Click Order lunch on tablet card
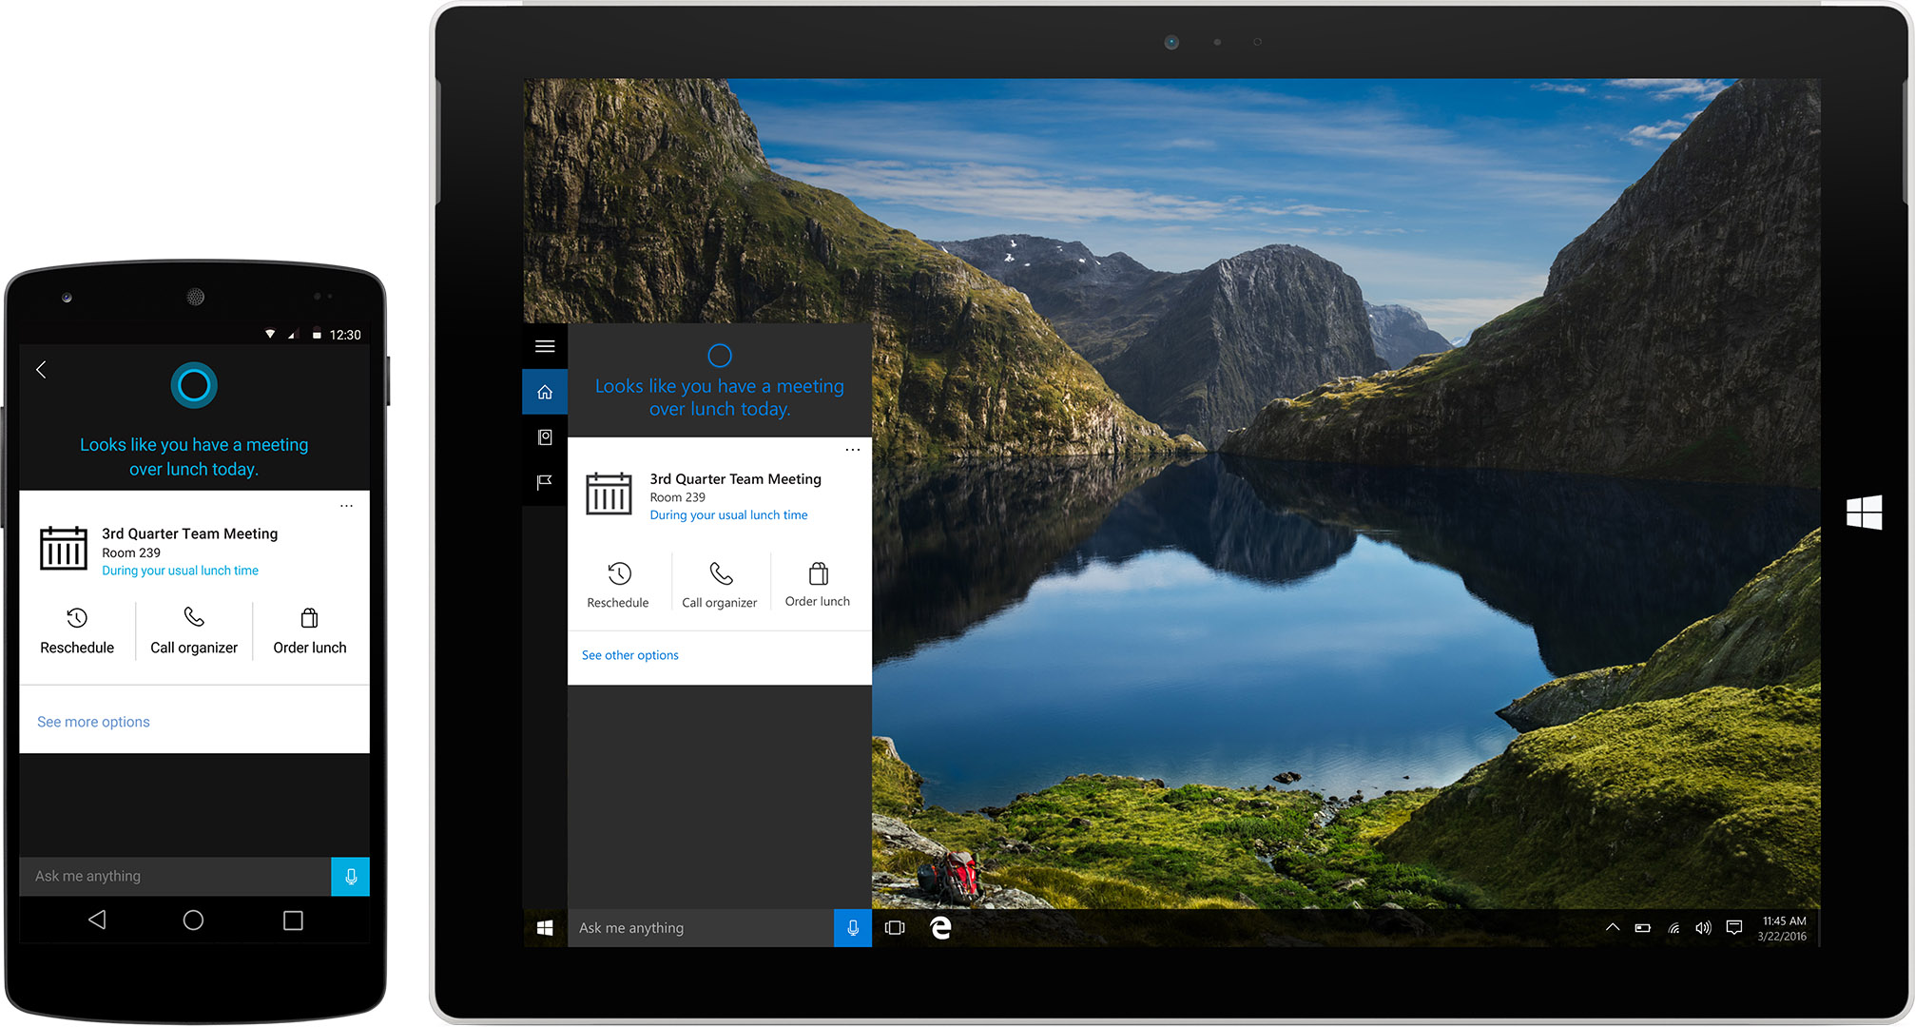 pyautogui.click(x=818, y=584)
